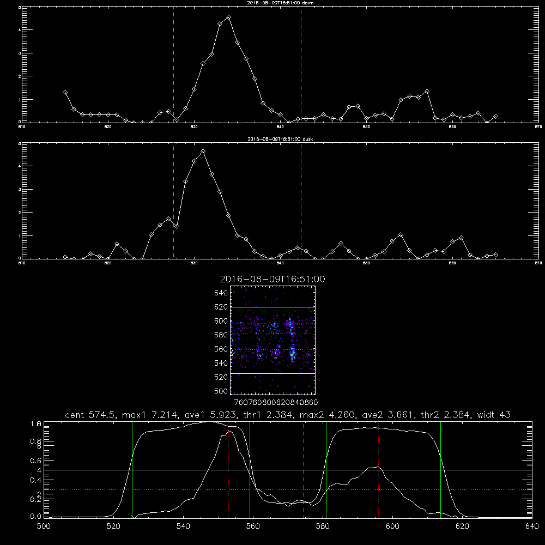545x545 pixels.
Task: Click 'ave2 3.661' in the stats line
Action: [x=387, y=415]
